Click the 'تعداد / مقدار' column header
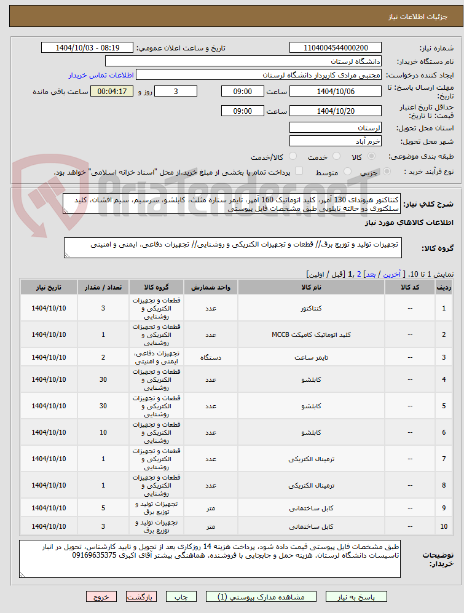The width and height of the screenshot is (464, 613). coord(103,287)
